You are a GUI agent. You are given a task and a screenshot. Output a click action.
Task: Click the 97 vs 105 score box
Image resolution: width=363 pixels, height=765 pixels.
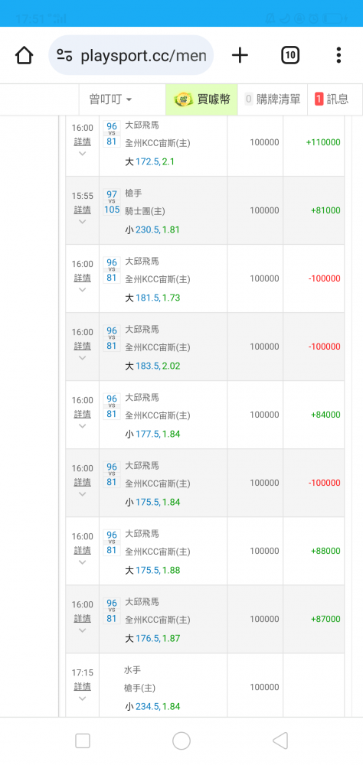(112, 202)
